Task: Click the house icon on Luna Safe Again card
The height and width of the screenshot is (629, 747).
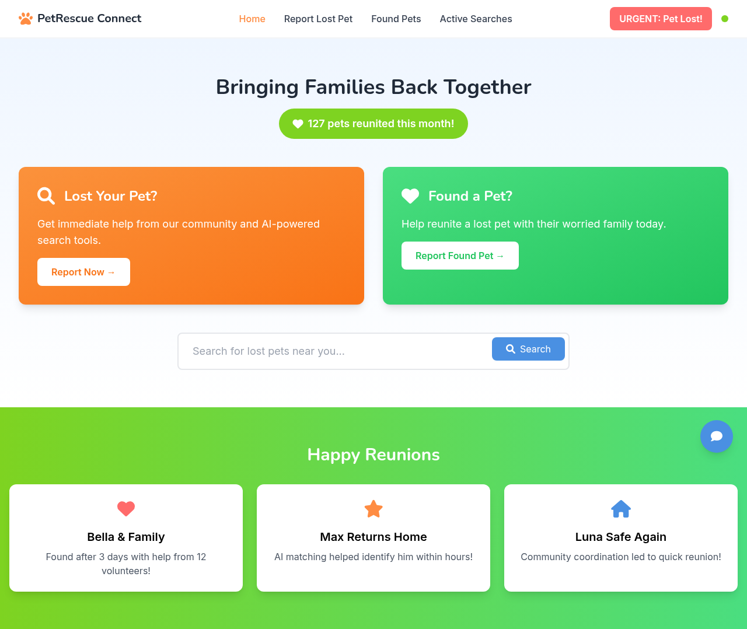Action: (x=620, y=508)
